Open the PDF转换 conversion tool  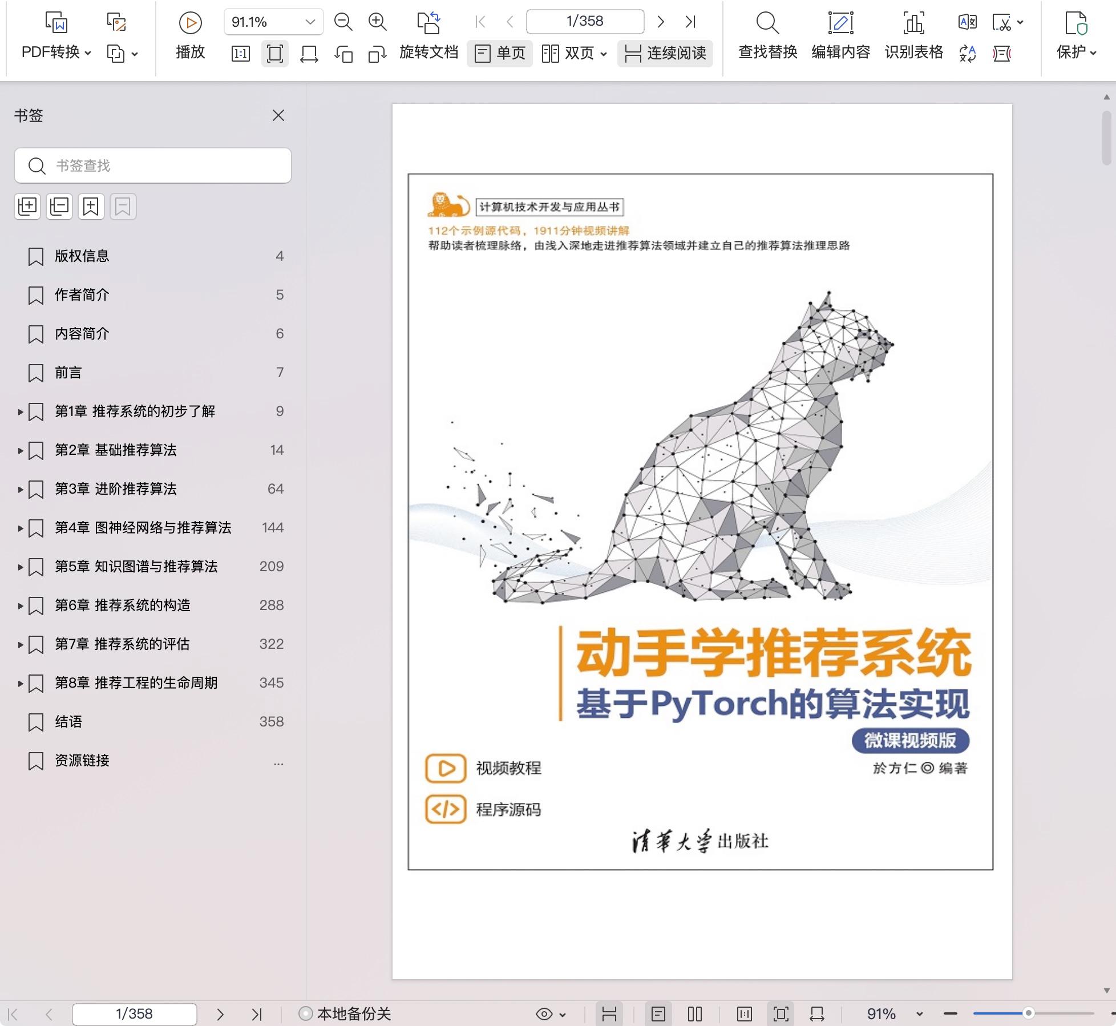pos(56,37)
